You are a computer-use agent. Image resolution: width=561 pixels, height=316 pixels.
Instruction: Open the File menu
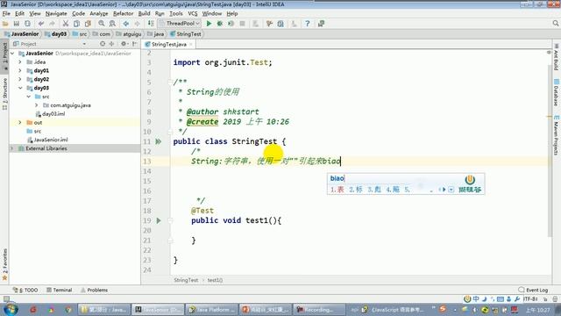pyautogui.click(x=6, y=14)
